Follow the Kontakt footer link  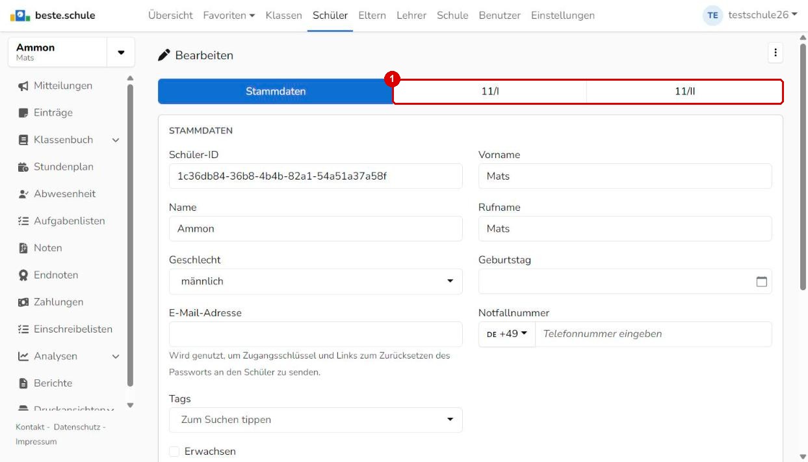tap(30, 427)
